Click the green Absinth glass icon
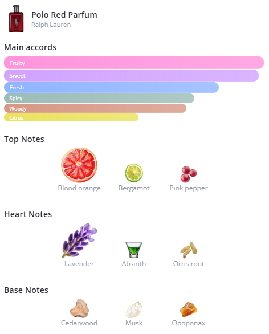Screen dimensions: 269x334 point(134,250)
